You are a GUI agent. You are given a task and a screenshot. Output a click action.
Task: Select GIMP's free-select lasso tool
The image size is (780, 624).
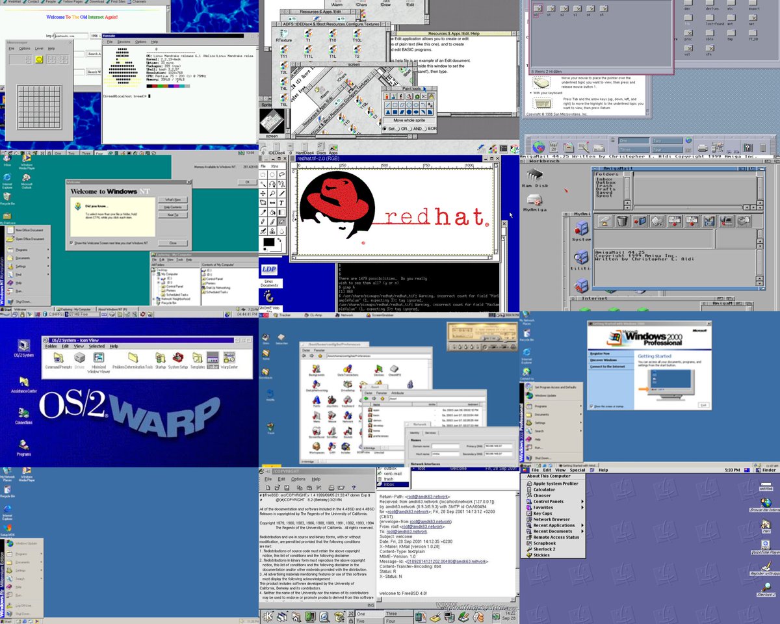pos(281,175)
